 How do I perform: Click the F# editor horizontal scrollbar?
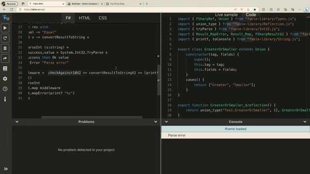point(92,117)
